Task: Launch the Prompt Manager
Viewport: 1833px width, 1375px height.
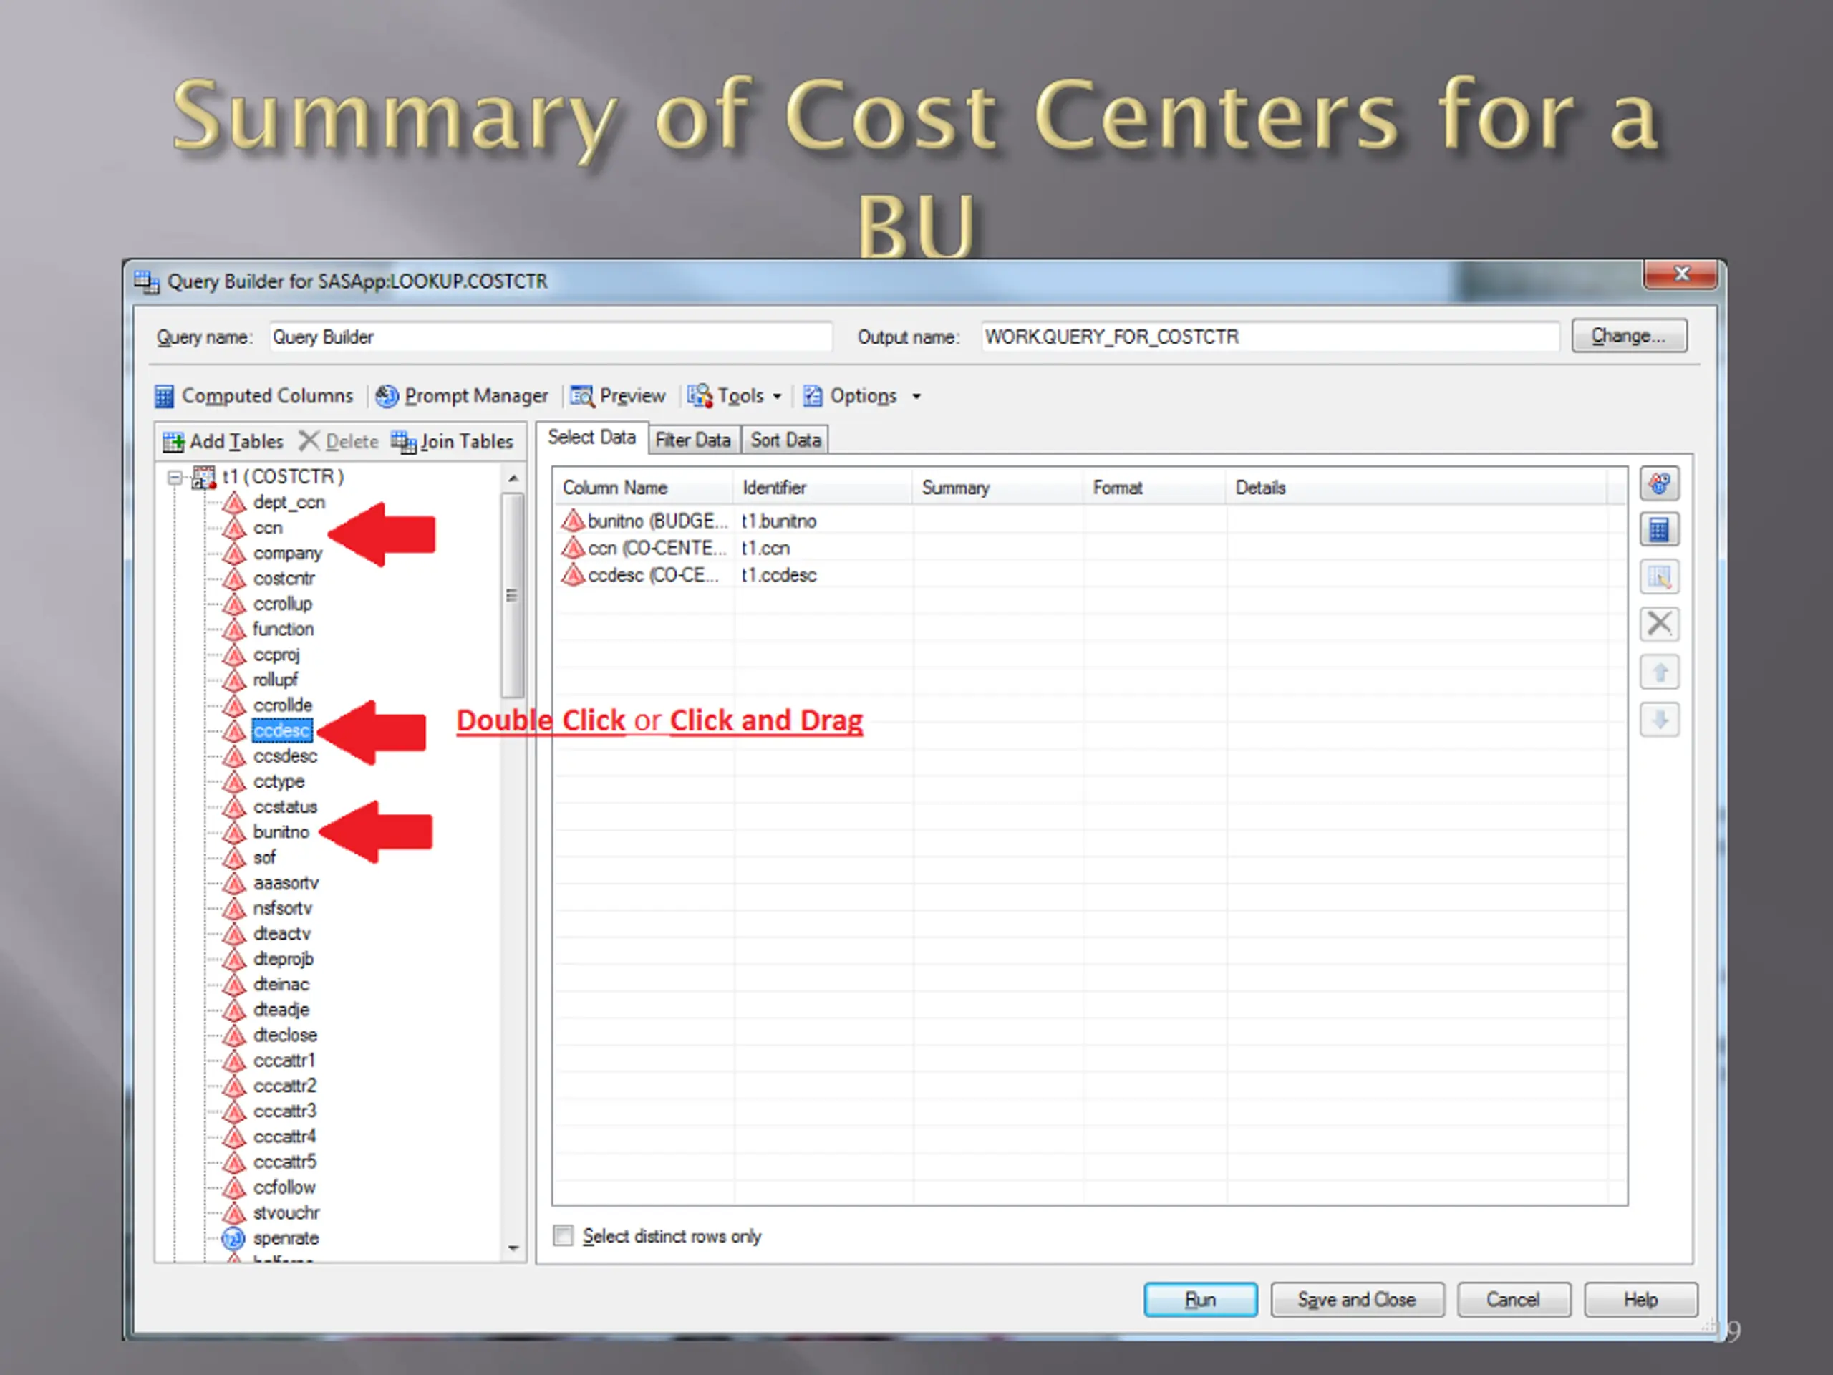Action: point(462,396)
